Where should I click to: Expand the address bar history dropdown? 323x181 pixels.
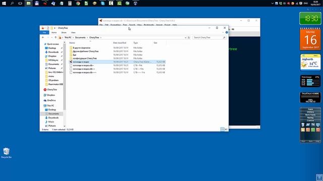pyautogui.click(x=185, y=38)
